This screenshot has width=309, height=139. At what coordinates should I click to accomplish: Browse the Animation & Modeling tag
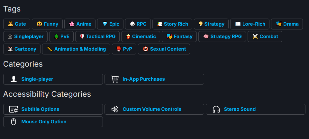click(76, 49)
